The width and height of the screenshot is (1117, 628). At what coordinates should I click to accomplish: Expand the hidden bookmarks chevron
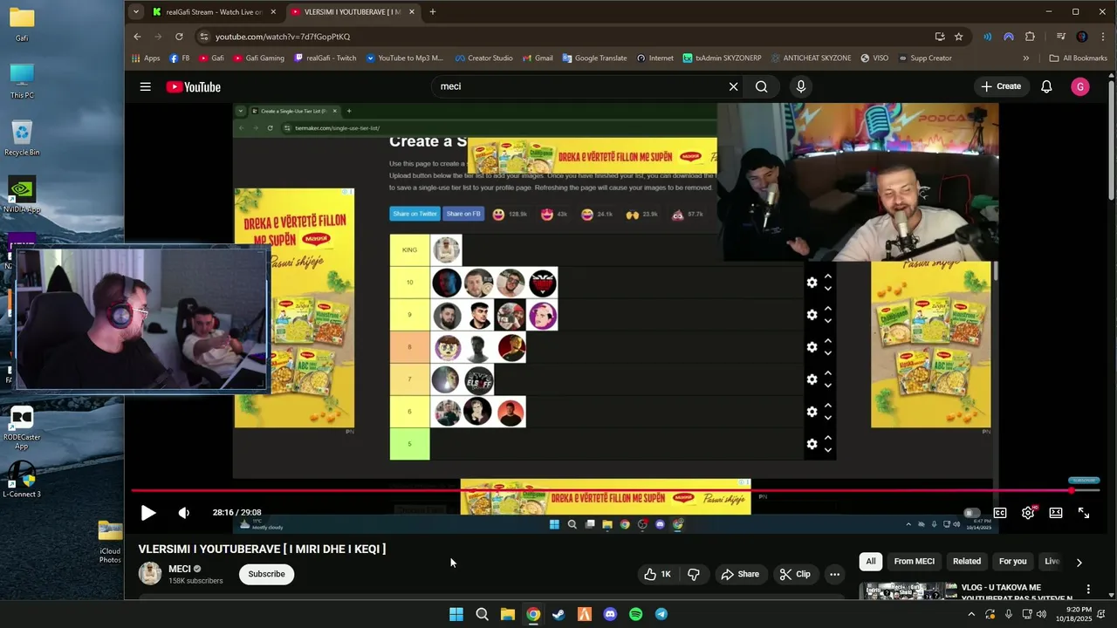point(1026,58)
